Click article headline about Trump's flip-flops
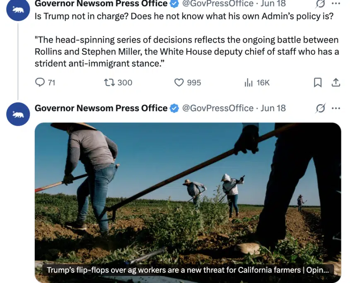This screenshot has height=283, width=350. tap(188, 270)
